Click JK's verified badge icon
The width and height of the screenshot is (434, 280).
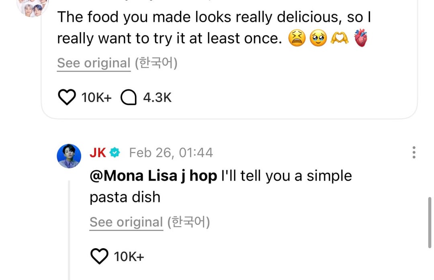(115, 152)
